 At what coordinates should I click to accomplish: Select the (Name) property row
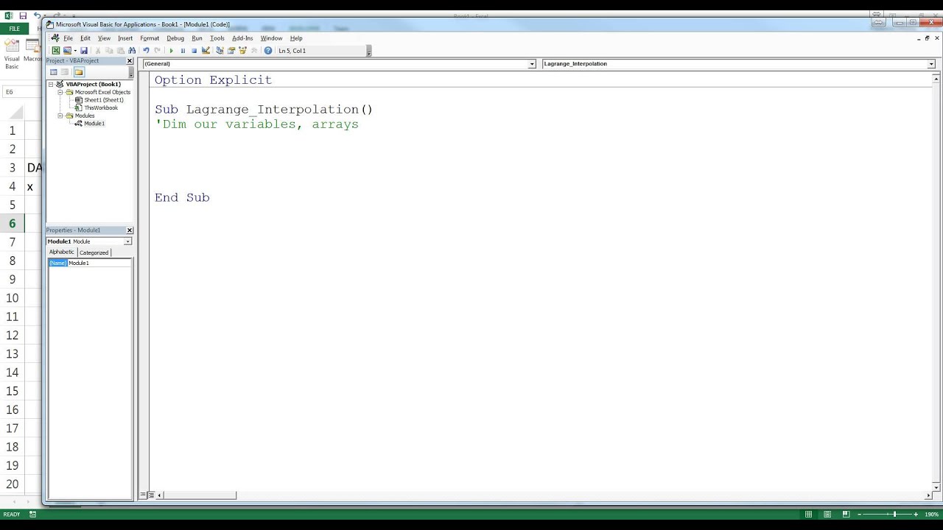point(90,263)
